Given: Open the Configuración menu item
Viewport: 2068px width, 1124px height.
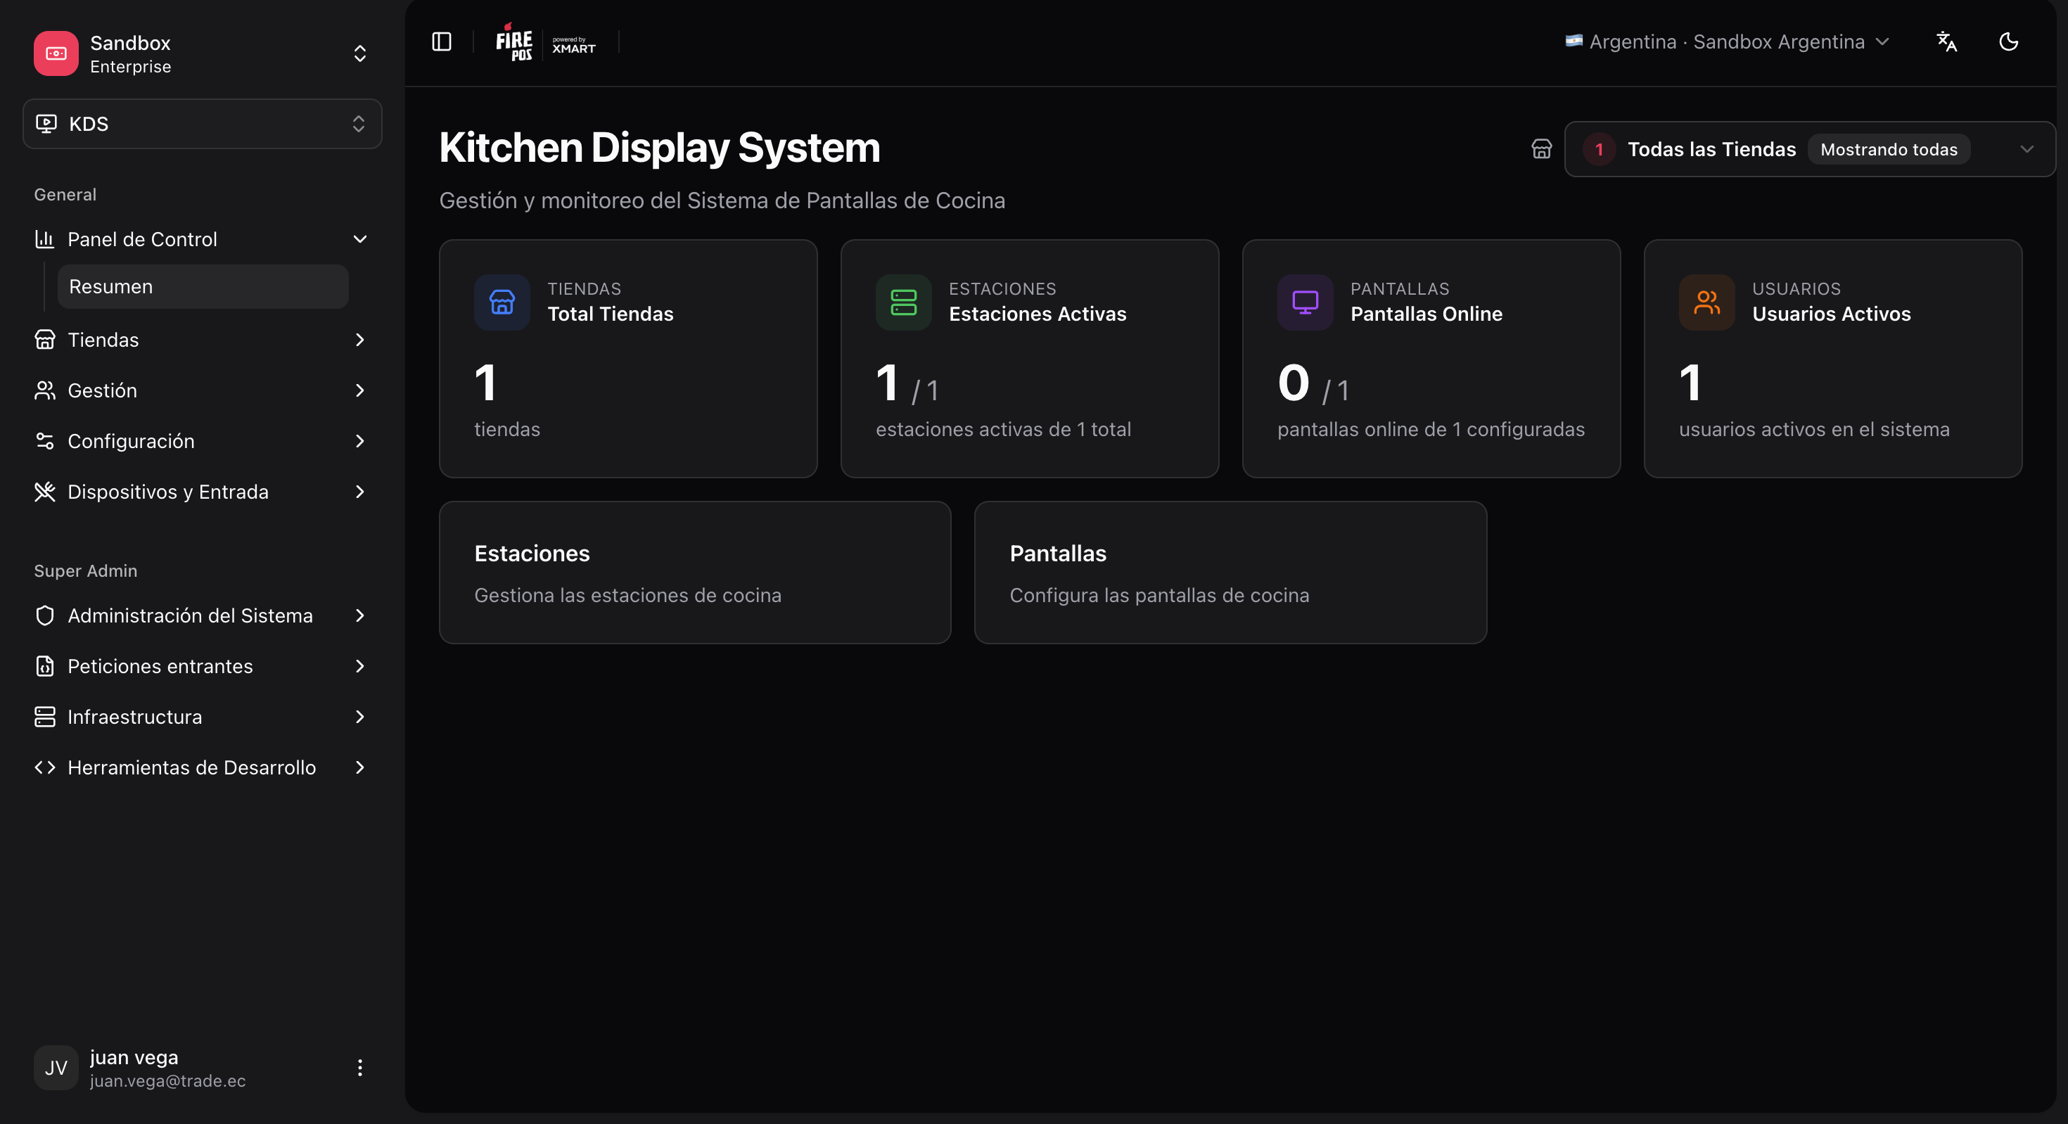Looking at the screenshot, I should (x=203, y=441).
